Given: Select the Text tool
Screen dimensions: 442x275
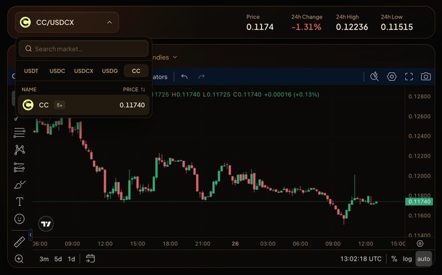Looking at the screenshot, I should (20, 201).
